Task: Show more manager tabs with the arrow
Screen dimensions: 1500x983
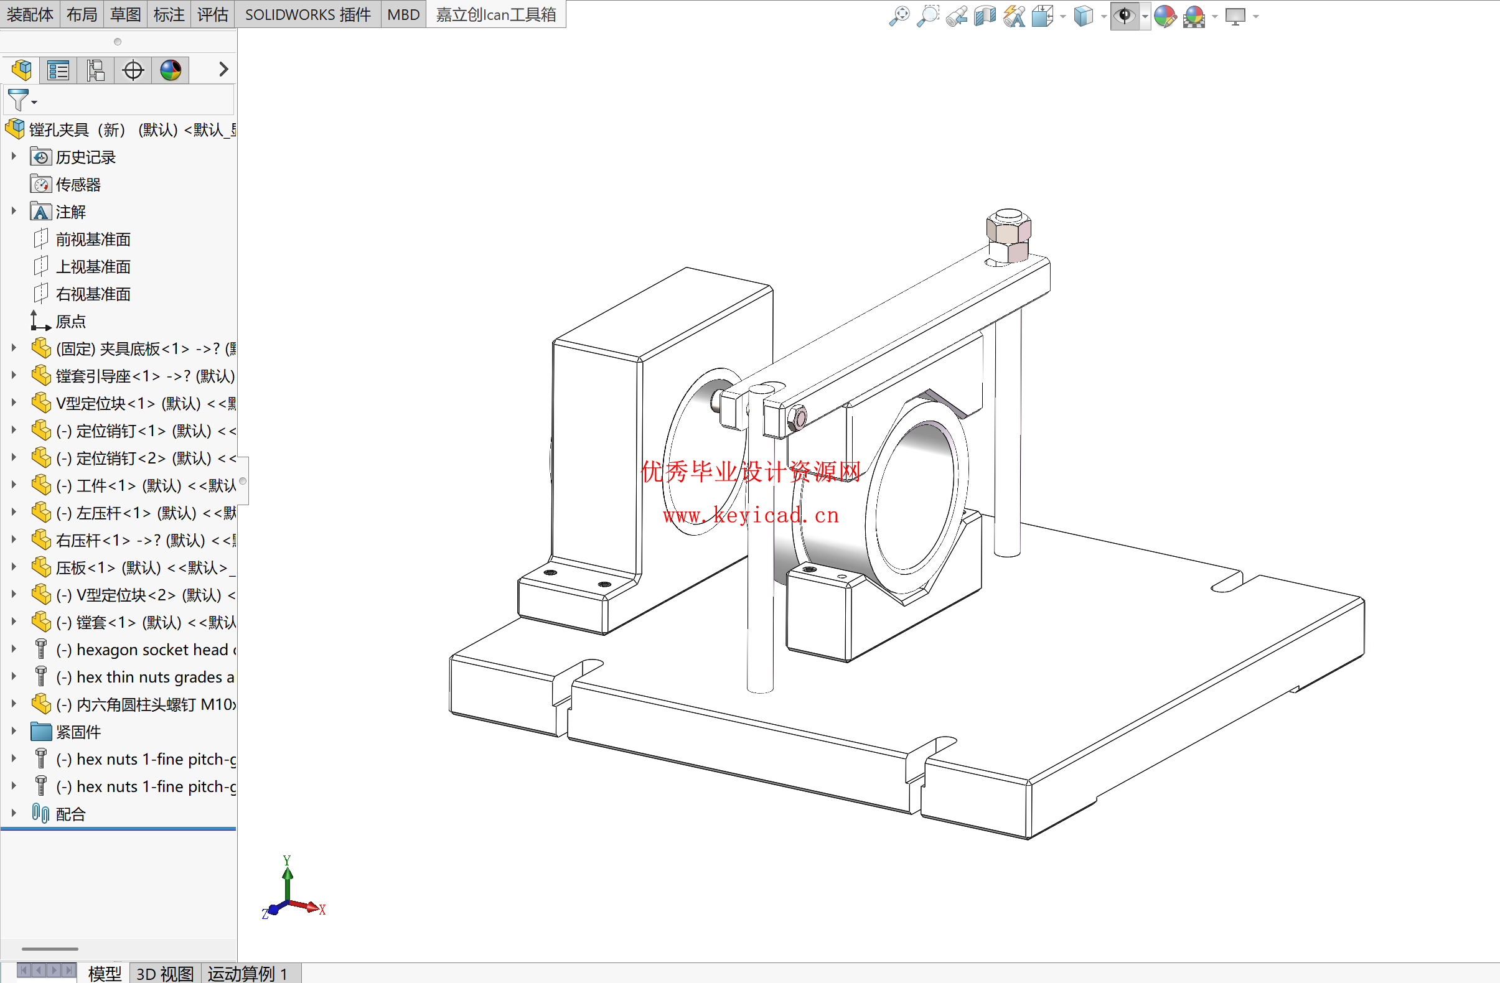Action: click(x=223, y=69)
